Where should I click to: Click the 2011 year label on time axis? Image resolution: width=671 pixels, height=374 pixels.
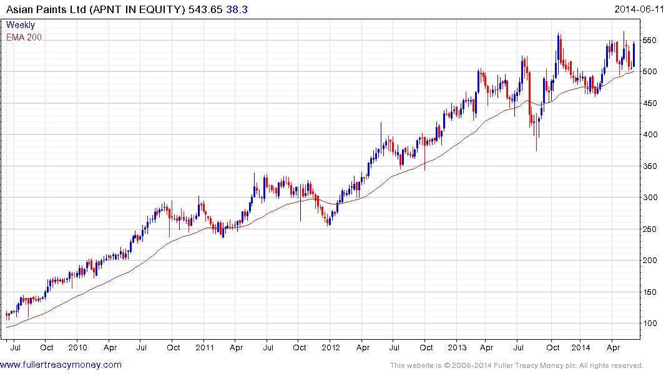pyautogui.click(x=205, y=347)
